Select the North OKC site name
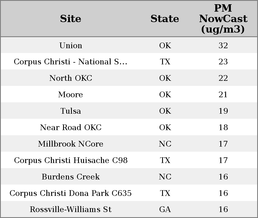This screenshot has width=258, height=218. click(x=71, y=78)
